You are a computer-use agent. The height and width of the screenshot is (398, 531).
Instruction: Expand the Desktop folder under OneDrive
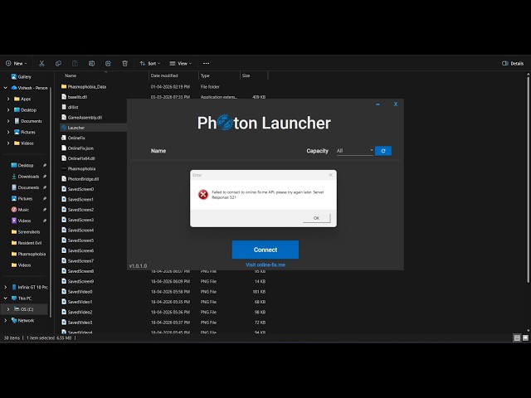8,110
